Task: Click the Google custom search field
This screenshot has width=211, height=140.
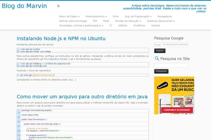Action: (x=171, y=44)
